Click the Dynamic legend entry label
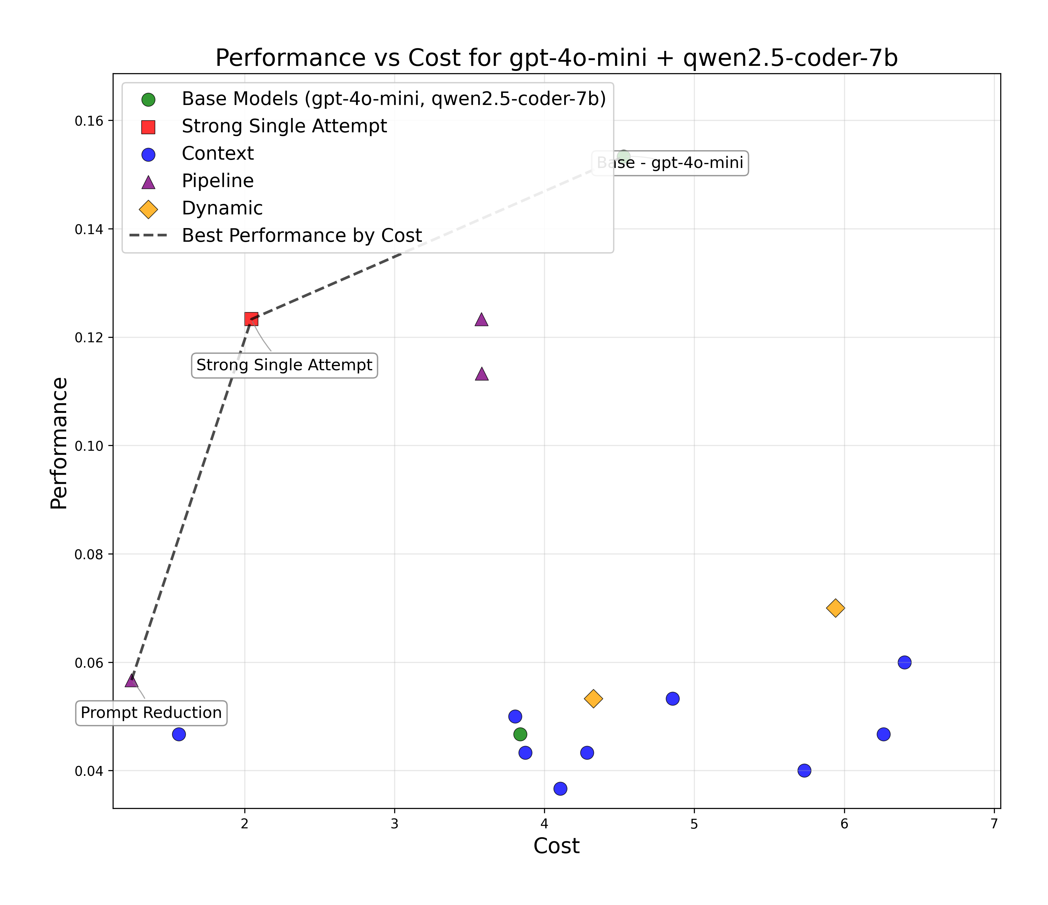Image resolution: width=1048 pixels, height=905 pixels. point(222,208)
